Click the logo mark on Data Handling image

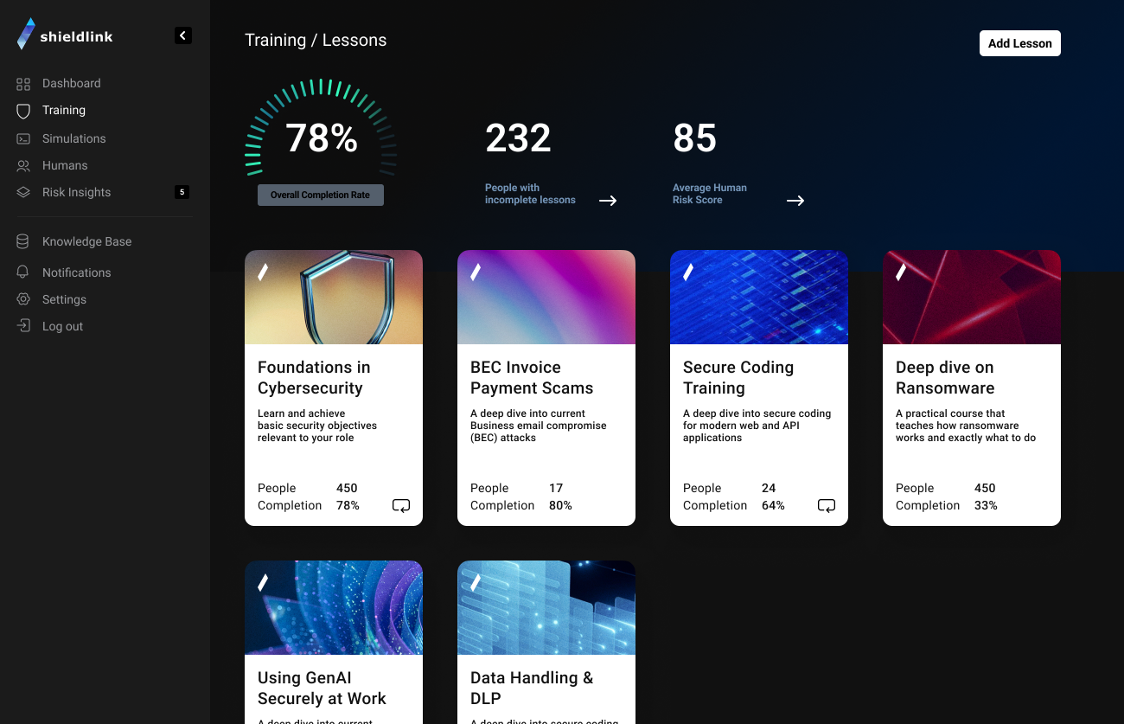click(x=476, y=583)
